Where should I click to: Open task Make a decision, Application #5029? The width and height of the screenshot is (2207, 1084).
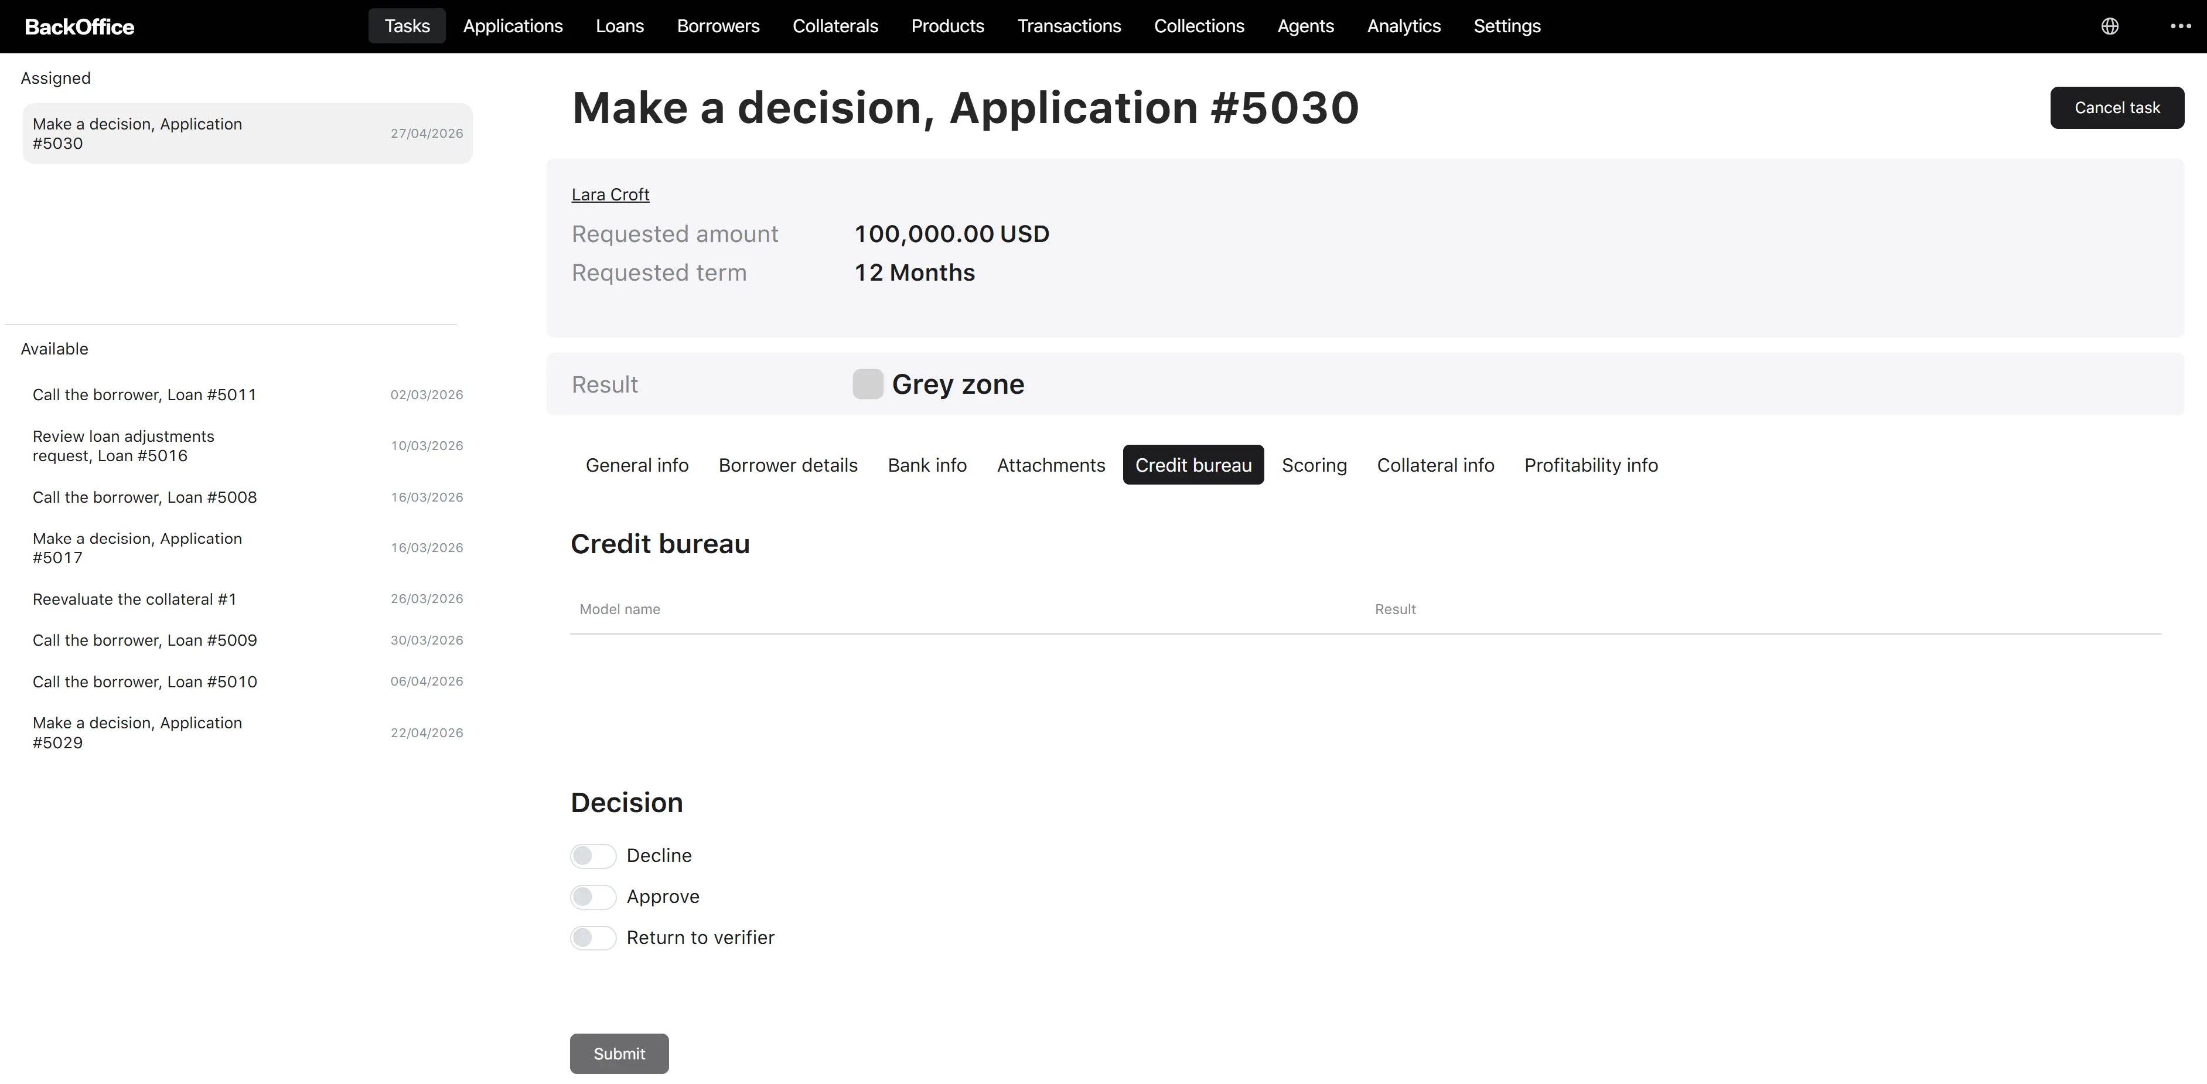248,732
